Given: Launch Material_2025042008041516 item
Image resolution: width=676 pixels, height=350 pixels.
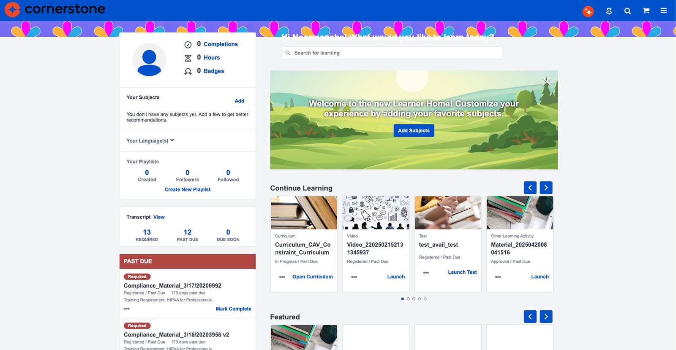Looking at the screenshot, I should coord(540,277).
